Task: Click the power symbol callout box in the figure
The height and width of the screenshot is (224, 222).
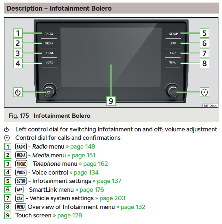Action: pos(18,92)
